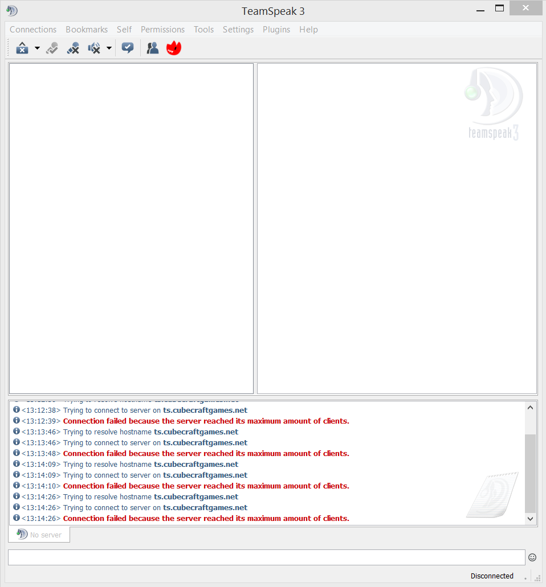Open the Permissions menu

(162, 30)
